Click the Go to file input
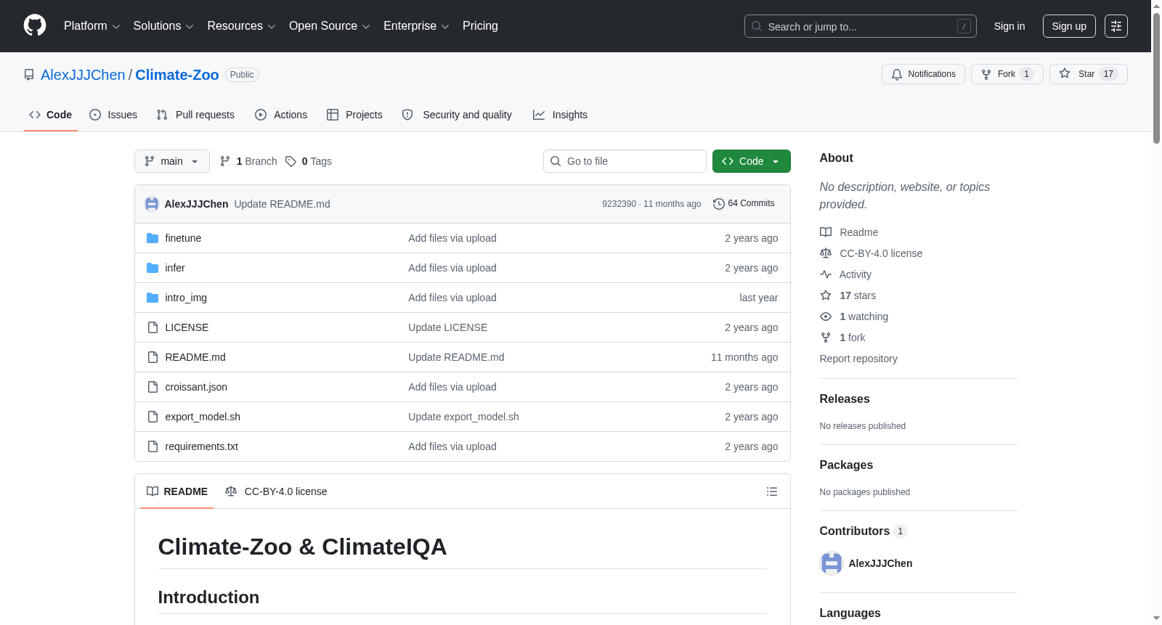The image size is (1162, 625). tap(625, 161)
